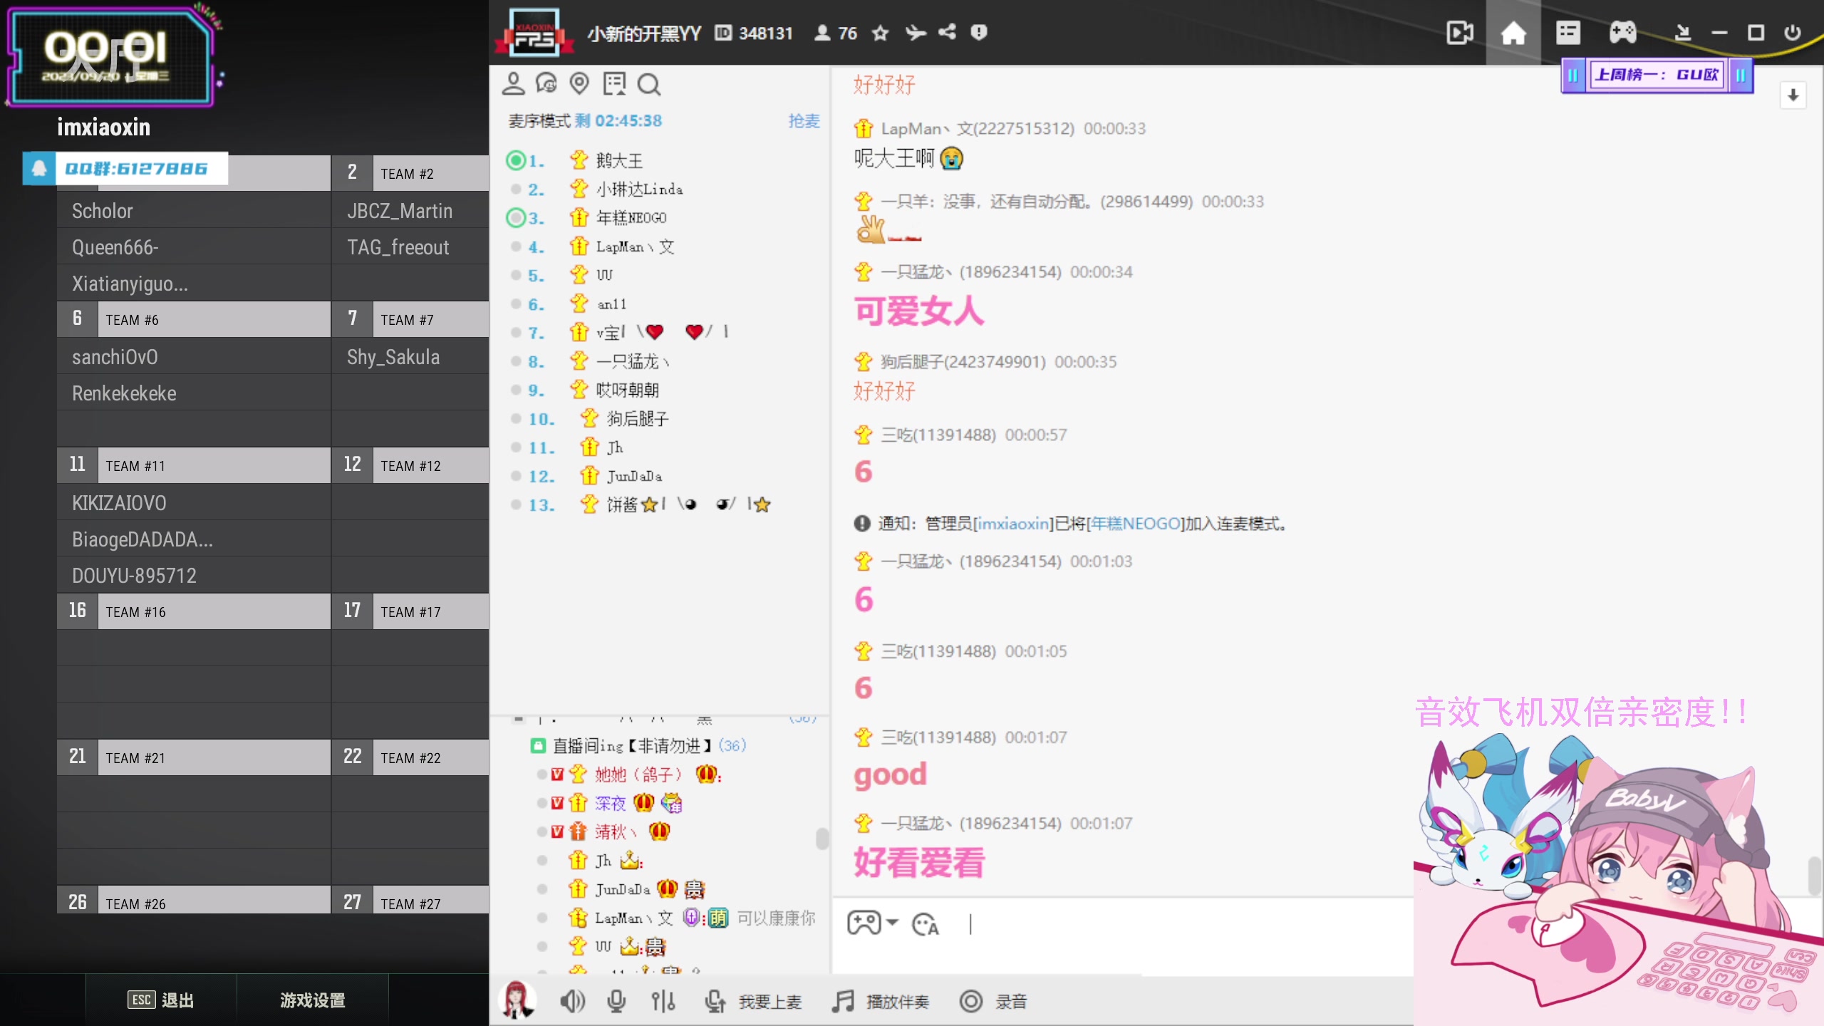Open search with the magnifier icon
Screen dimensions: 1824x1026
coord(648,83)
